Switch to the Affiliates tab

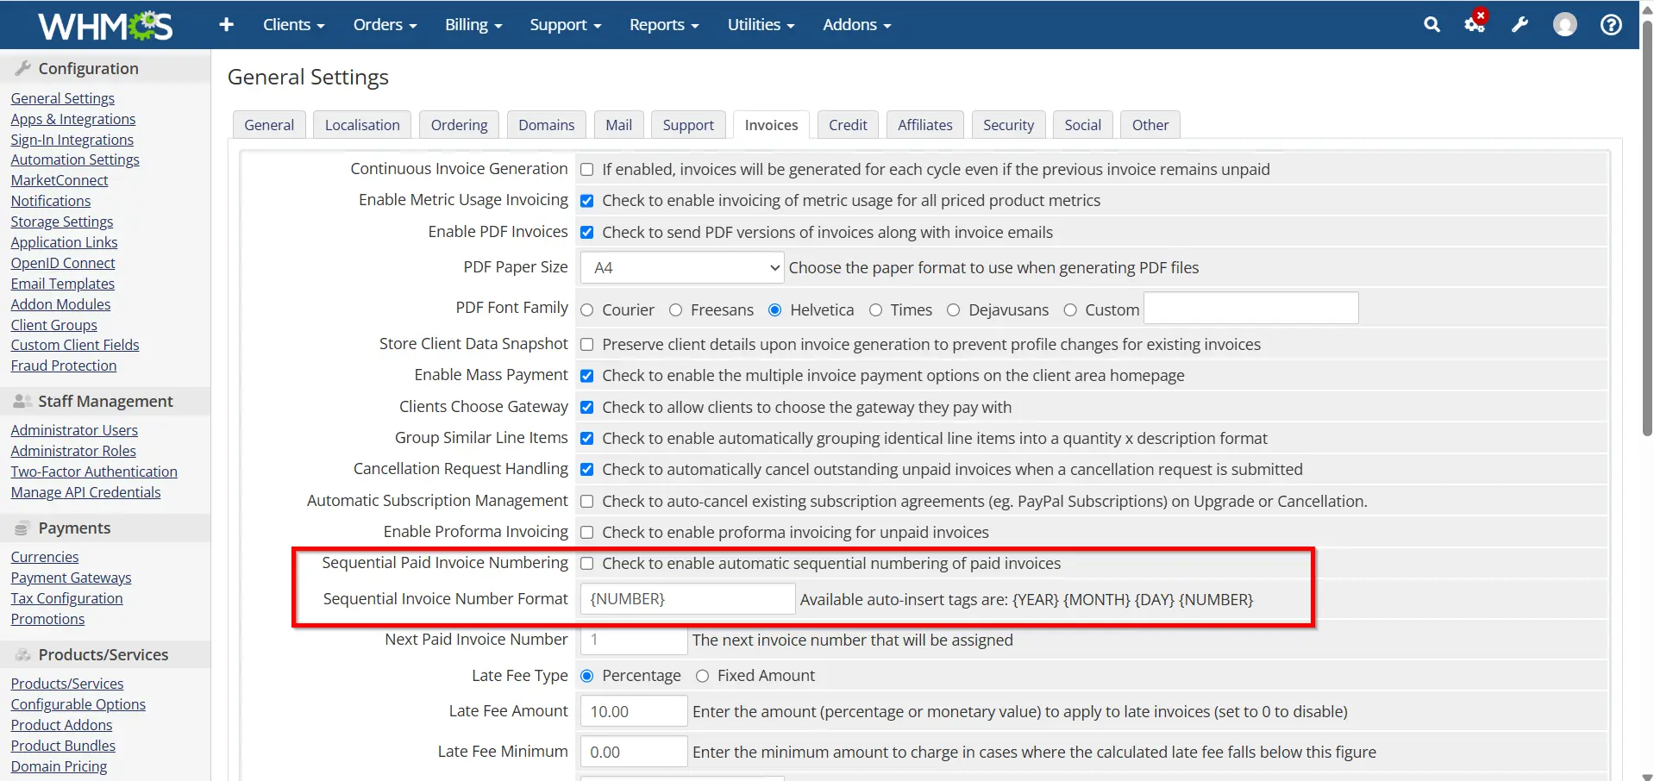pyautogui.click(x=924, y=125)
